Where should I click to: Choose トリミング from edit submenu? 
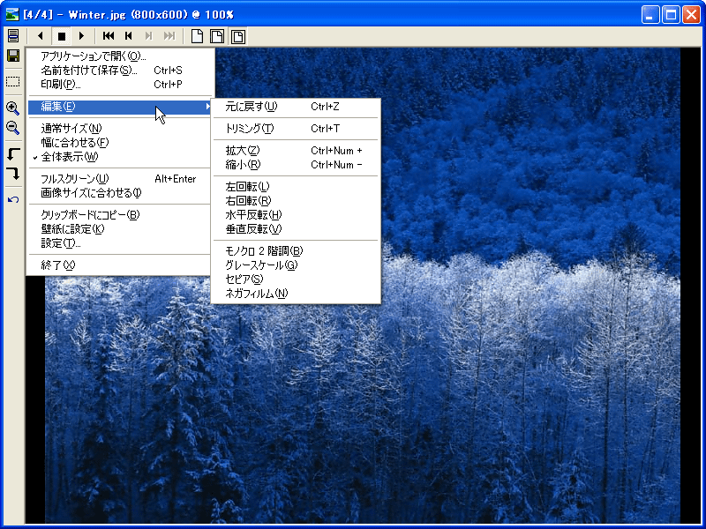click(x=250, y=129)
